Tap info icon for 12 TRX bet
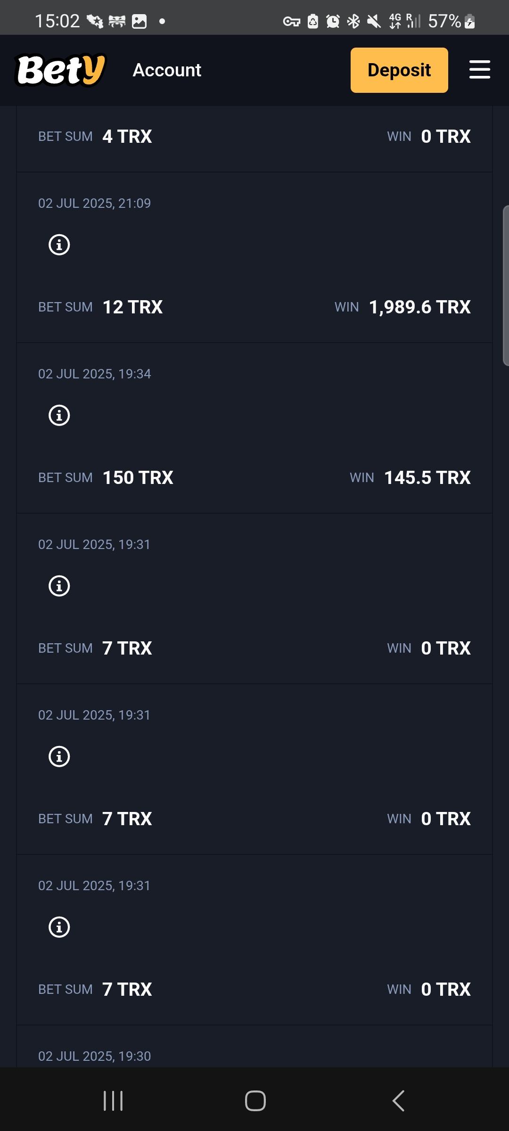 (59, 245)
